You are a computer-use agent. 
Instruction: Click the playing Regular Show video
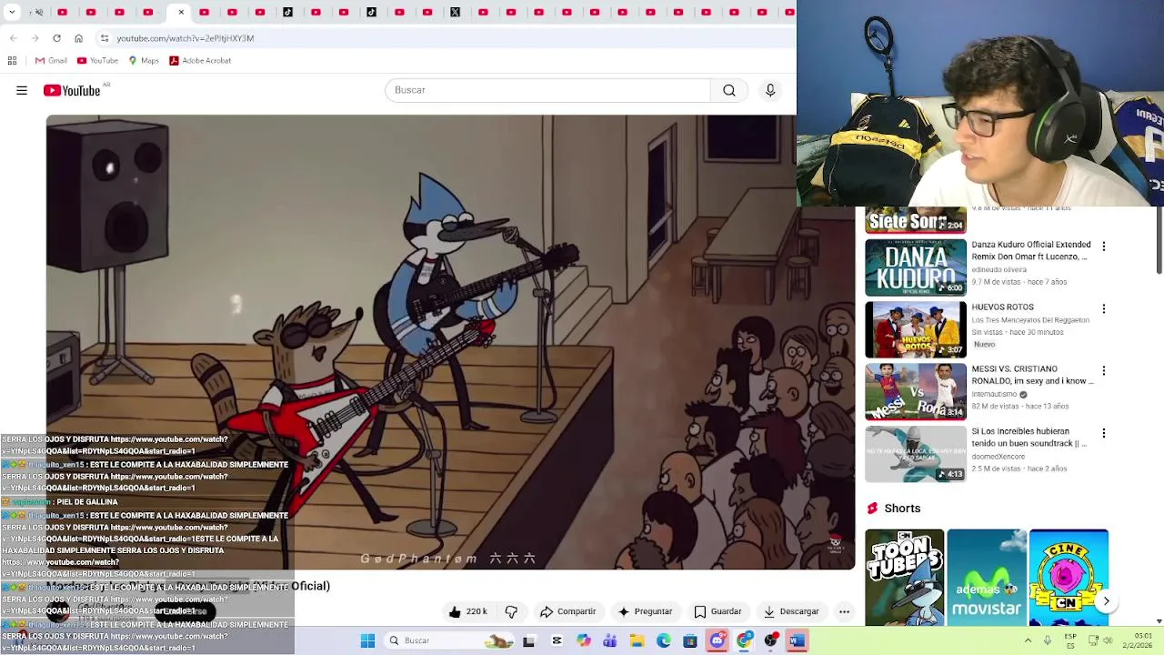(450, 341)
